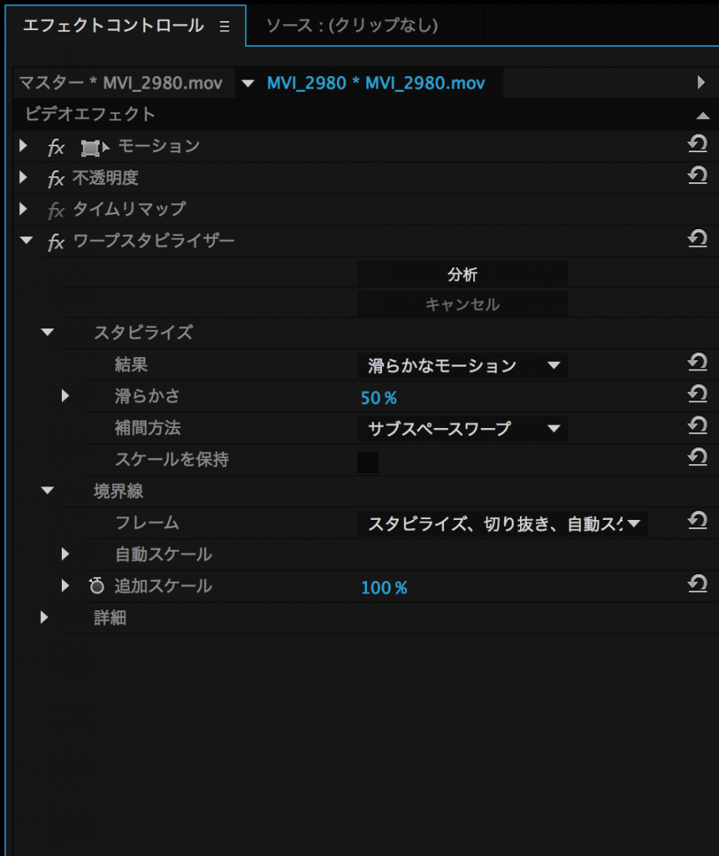Reset the モーション effect parameters
719x856 pixels.
[697, 145]
